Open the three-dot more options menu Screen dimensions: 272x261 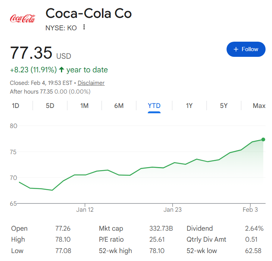pos(84,27)
